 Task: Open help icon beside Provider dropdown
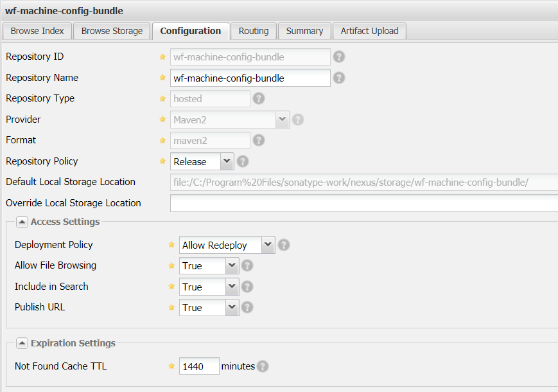click(298, 120)
